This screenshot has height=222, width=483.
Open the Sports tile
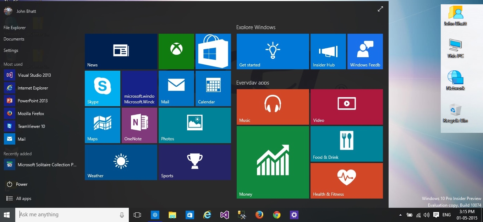tap(195, 162)
